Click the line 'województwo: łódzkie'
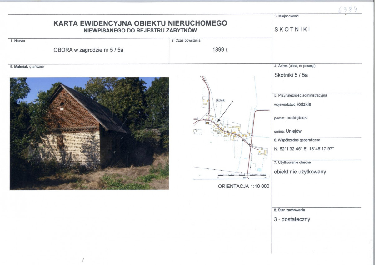Viewport: 375px width, 265px height. 292,105
